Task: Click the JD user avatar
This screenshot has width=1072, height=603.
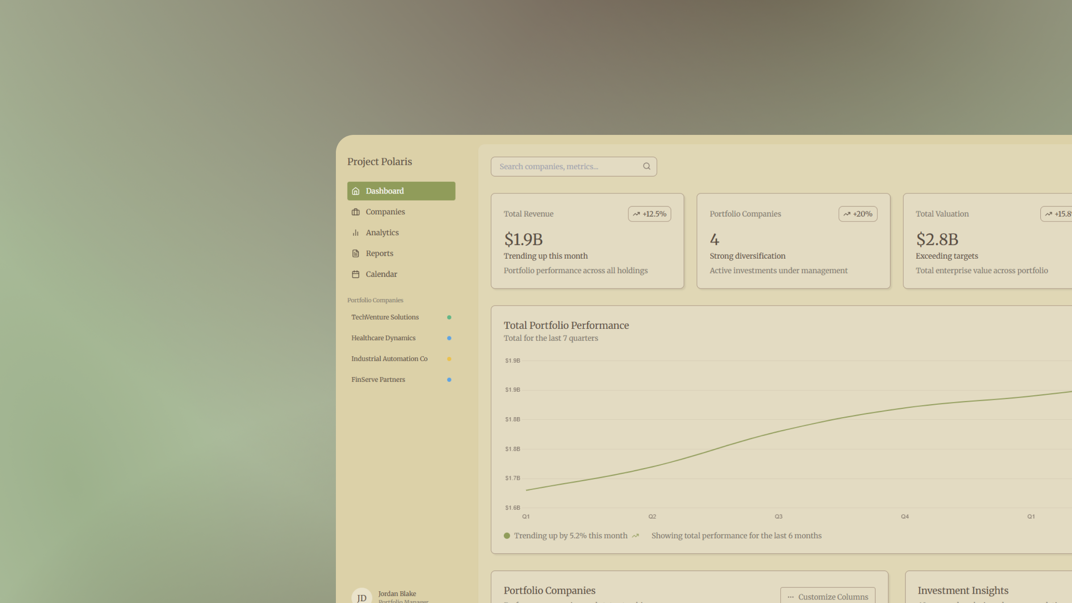Action: pyautogui.click(x=361, y=597)
